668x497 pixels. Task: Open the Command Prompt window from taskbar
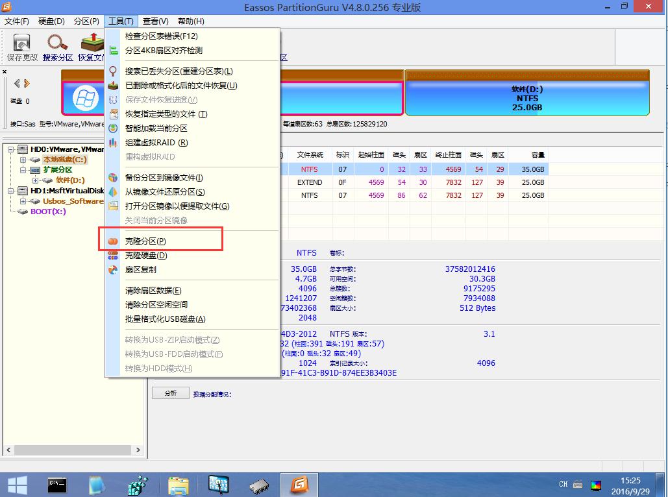[56, 484]
